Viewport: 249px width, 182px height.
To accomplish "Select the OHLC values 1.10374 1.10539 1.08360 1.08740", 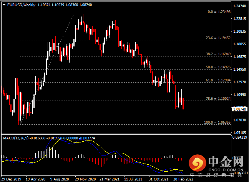I will (x=65, y=5).
